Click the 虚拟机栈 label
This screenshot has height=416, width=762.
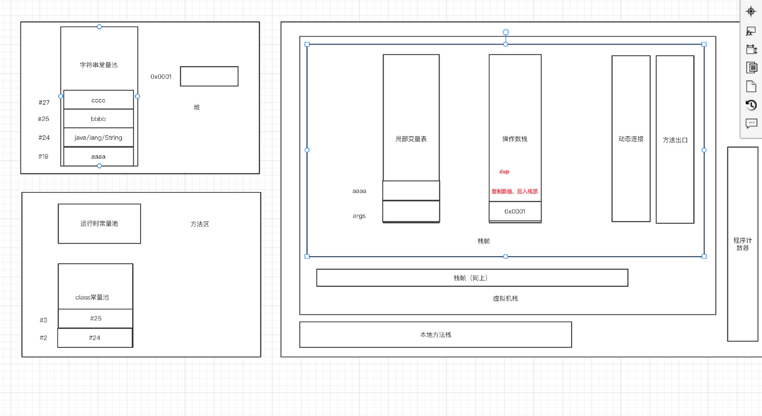[505, 299]
